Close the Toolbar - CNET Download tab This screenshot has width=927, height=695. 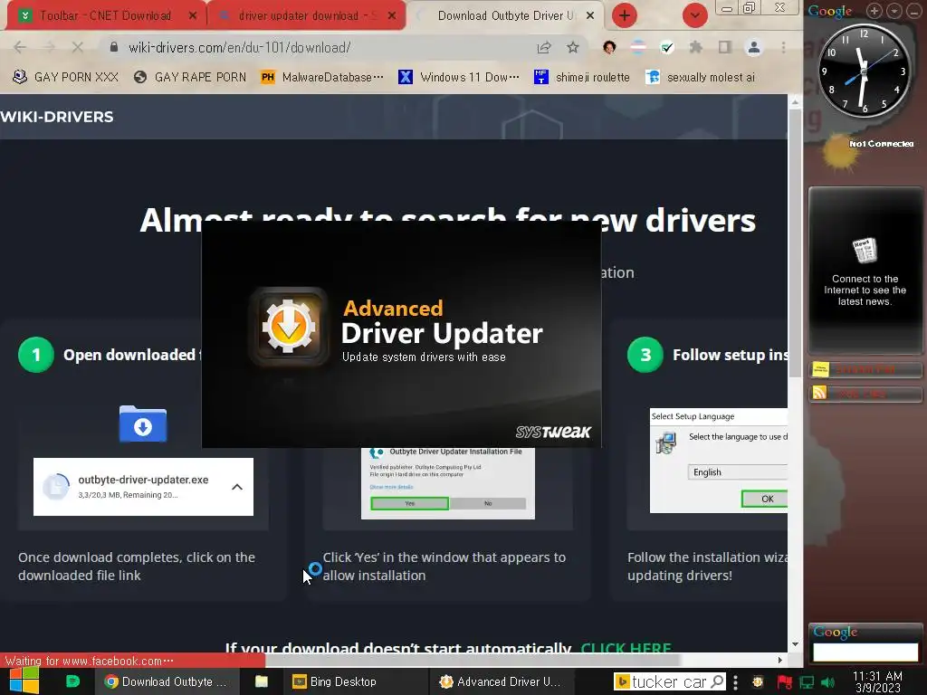pos(192,16)
